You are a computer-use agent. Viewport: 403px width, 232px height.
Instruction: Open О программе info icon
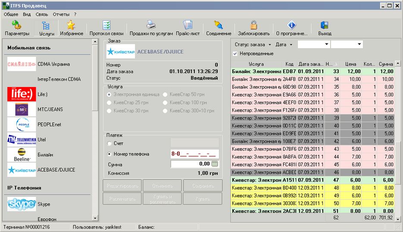(291, 25)
